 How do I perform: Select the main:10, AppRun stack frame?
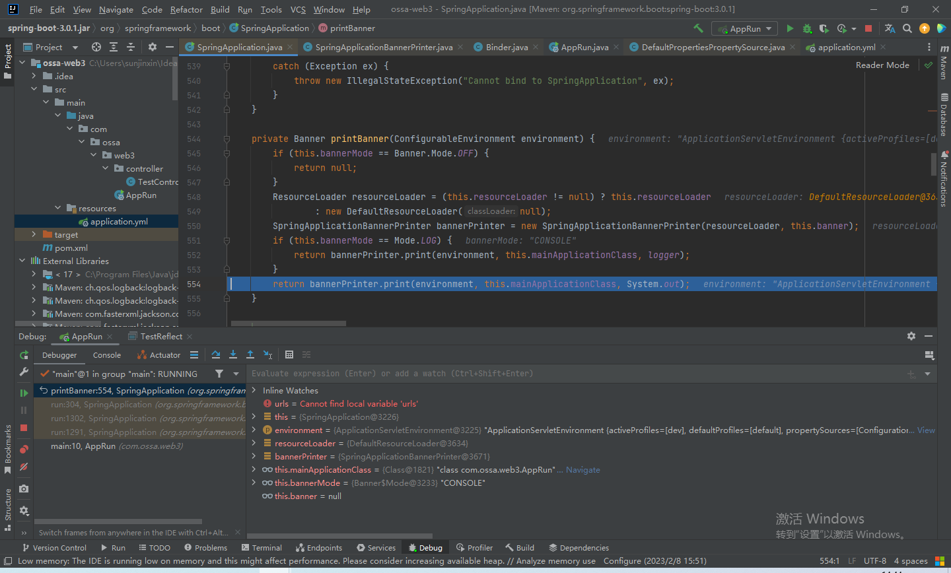(139, 446)
